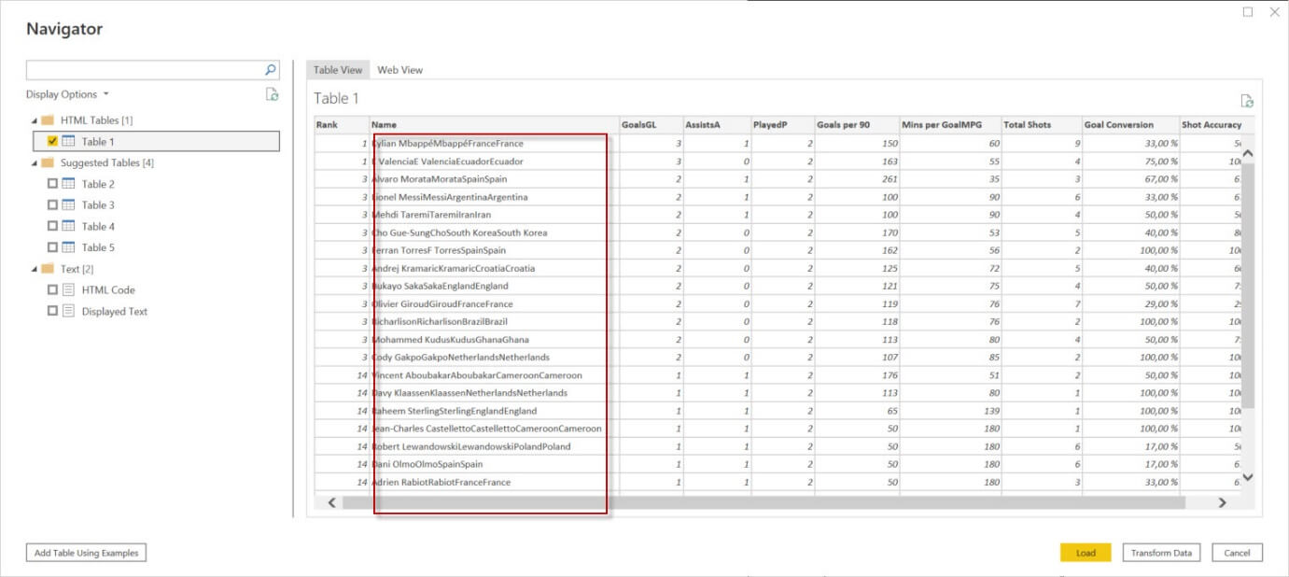Click the Mohammed Kudus name cell
The image size is (1289, 577).
(495, 340)
